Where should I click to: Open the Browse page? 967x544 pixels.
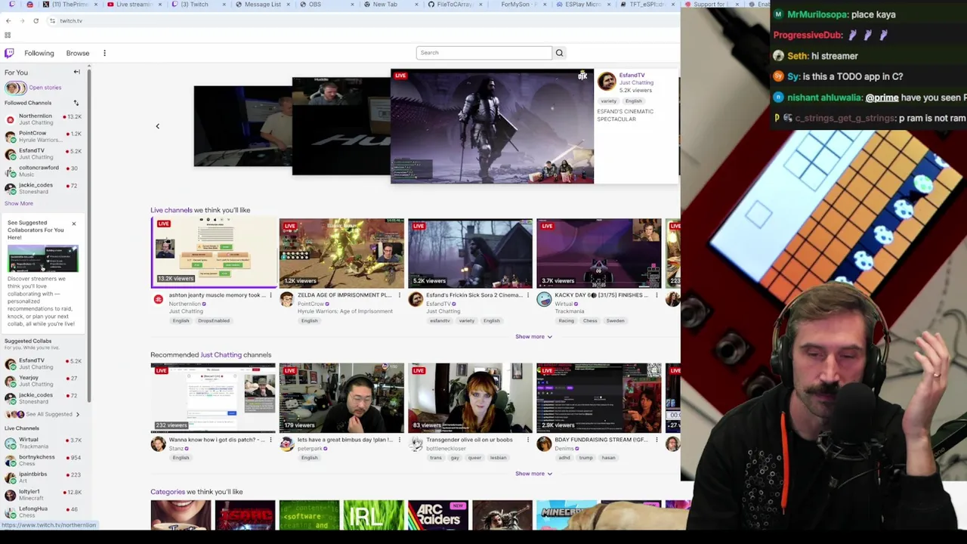[78, 53]
